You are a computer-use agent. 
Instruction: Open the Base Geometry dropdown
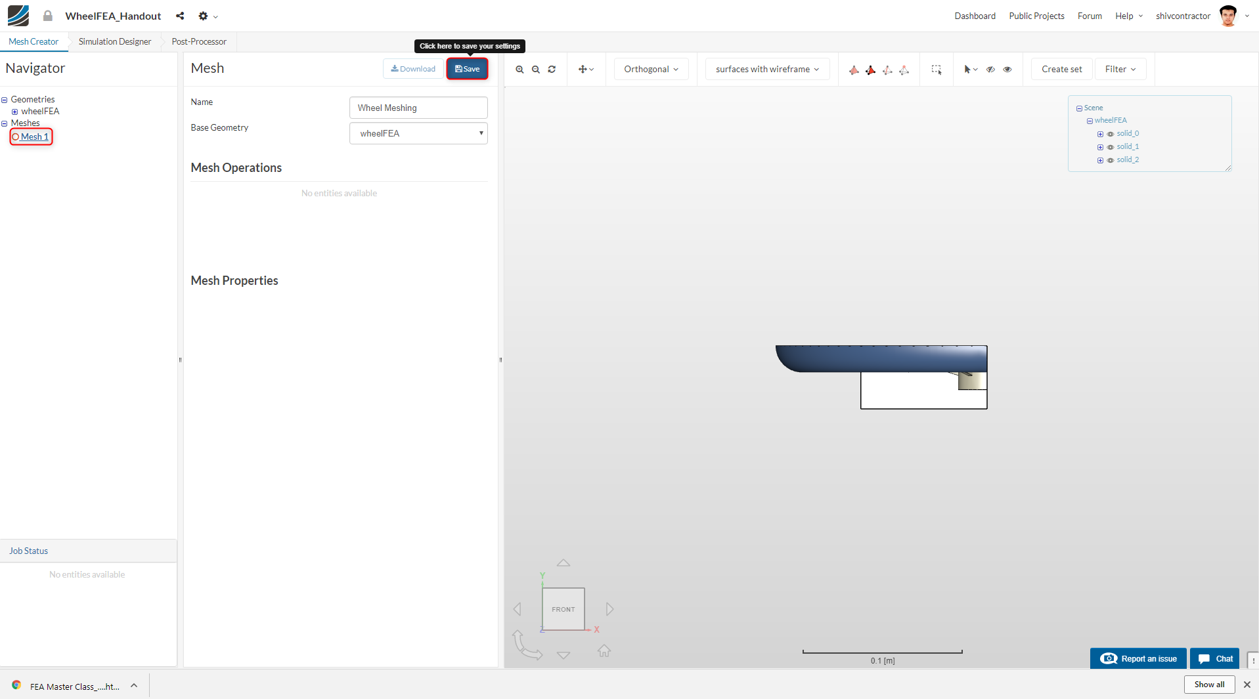(418, 133)
